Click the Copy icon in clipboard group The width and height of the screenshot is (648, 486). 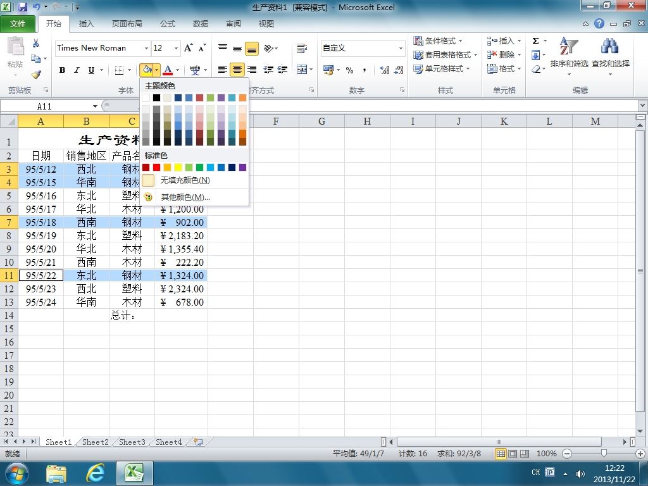pos(36,59)
